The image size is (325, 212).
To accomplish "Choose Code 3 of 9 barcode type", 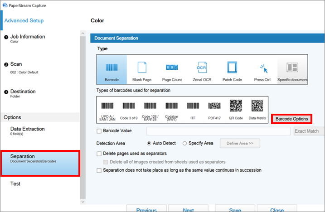I will 129,110.
